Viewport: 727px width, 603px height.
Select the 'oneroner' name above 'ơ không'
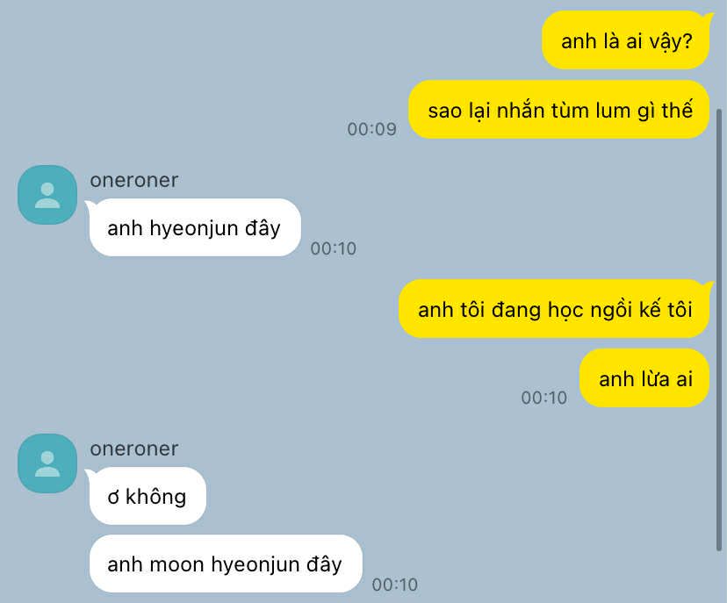[x=134, y=449]
